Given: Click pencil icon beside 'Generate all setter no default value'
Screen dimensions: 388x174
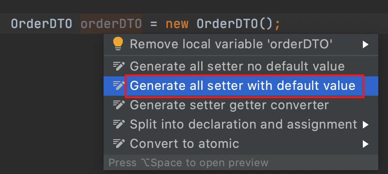Looking at the screenshot, I should [119, 66].
